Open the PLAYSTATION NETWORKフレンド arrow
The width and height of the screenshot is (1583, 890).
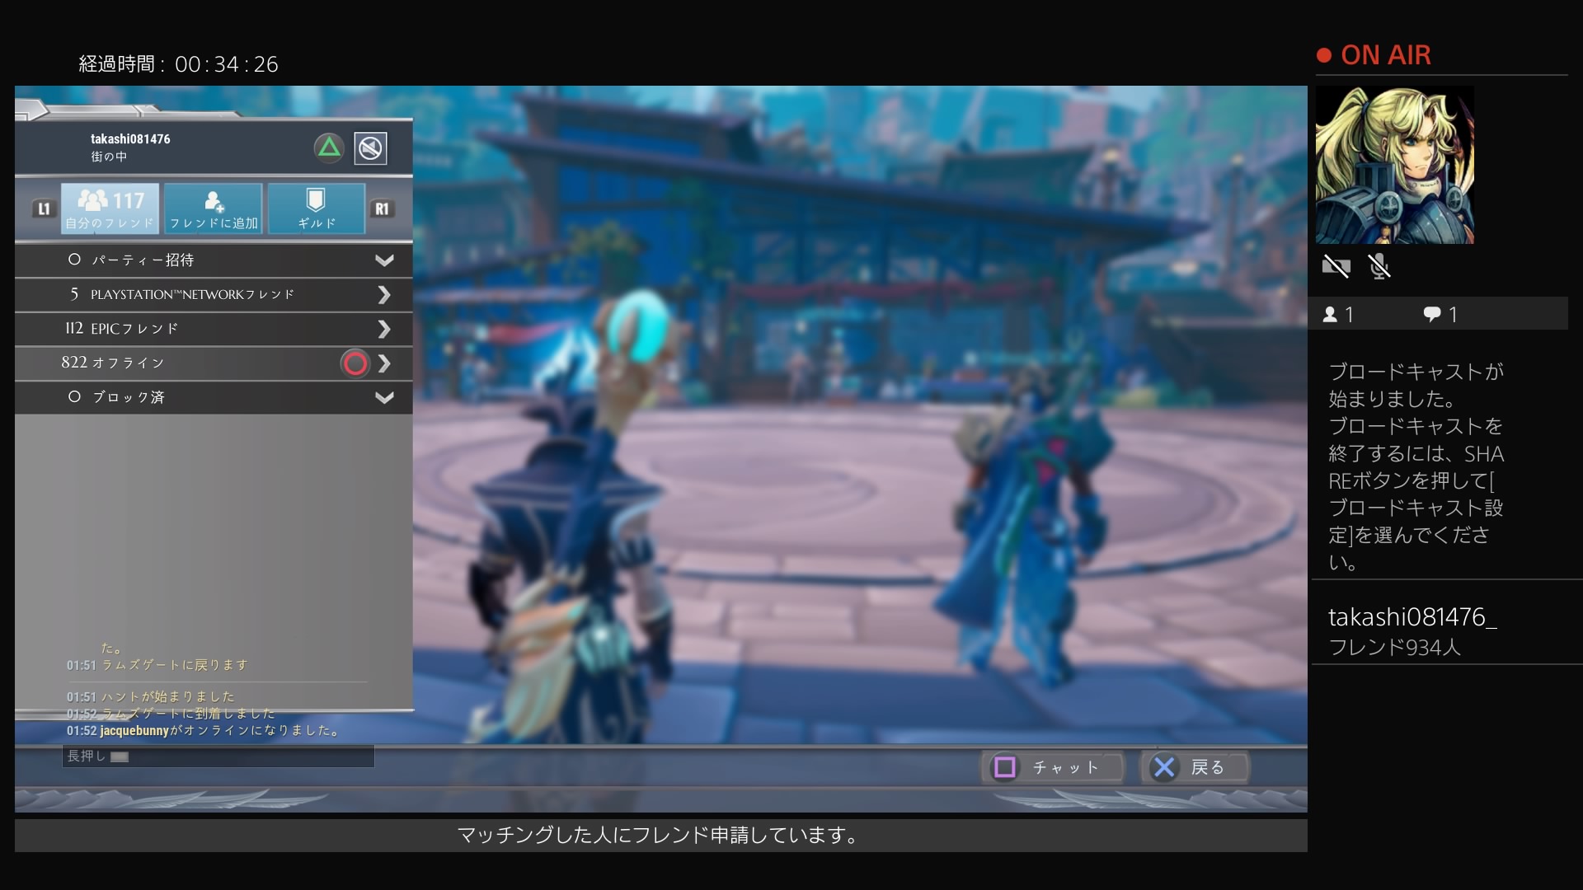point(384,295)
